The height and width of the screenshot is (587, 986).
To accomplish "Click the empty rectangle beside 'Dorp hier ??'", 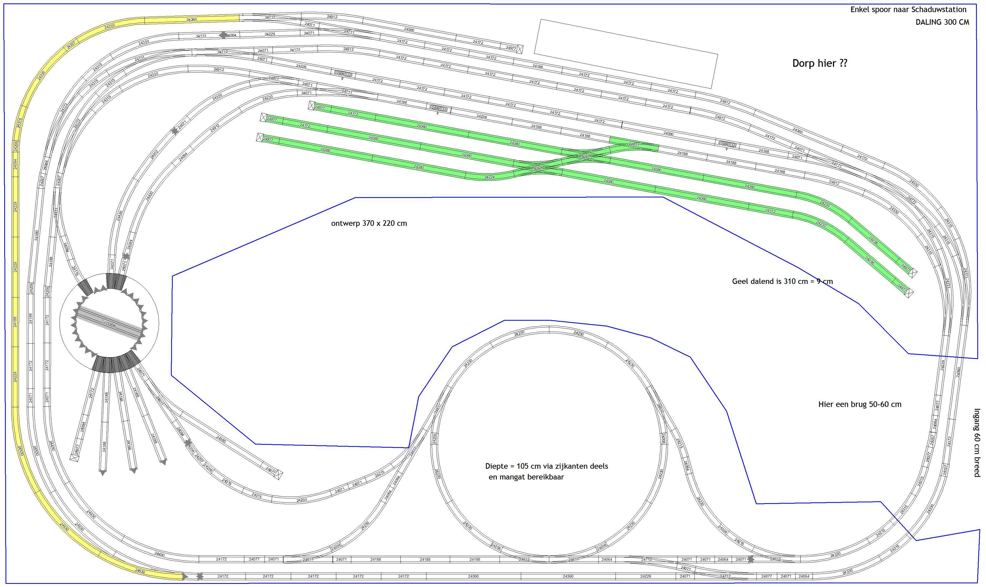I will (626, 54).
